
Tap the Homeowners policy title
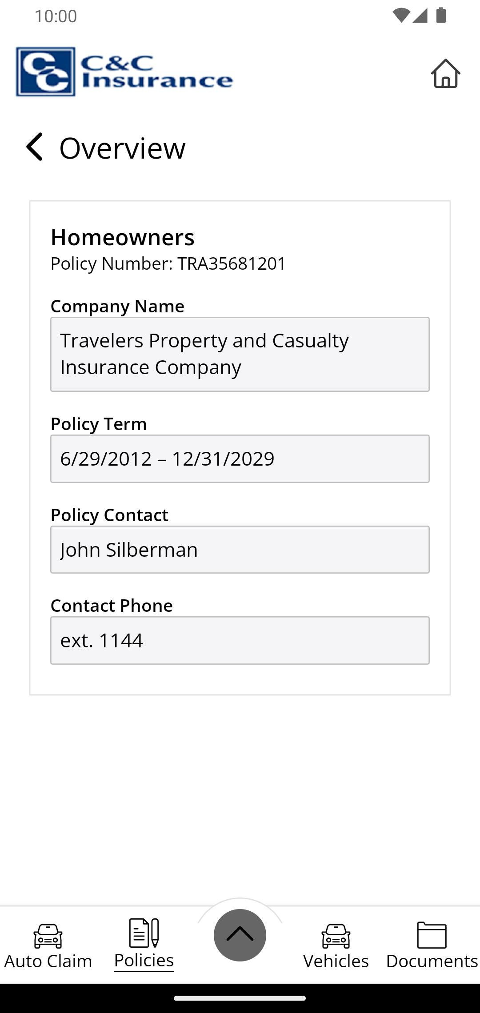(123, 237)
